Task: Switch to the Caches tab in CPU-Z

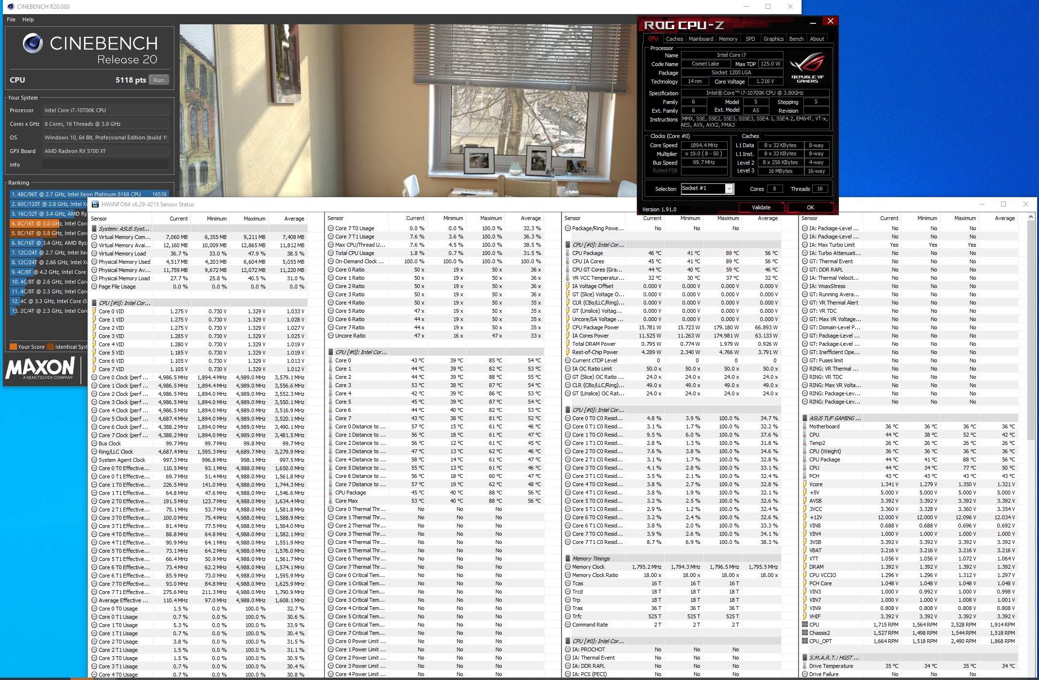Action: click(674, 39)
